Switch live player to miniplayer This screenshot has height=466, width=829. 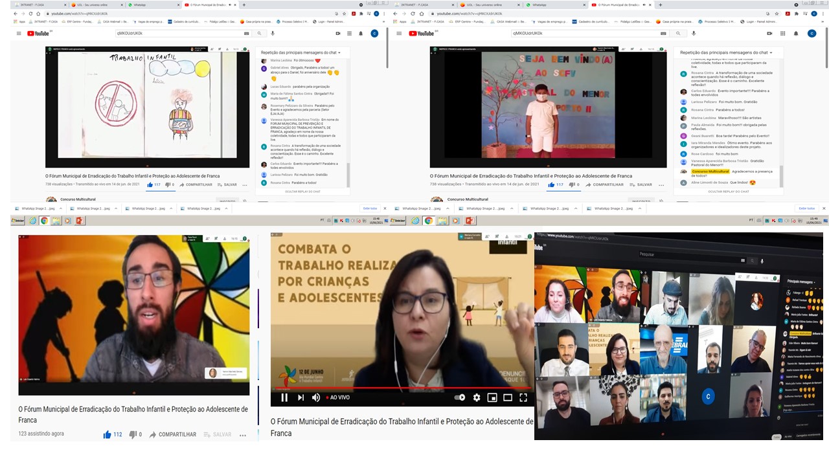click(492, 397)
